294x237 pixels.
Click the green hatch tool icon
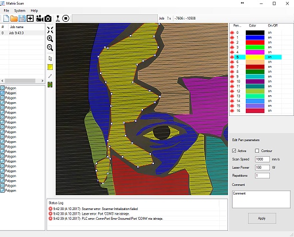(50, 84)
